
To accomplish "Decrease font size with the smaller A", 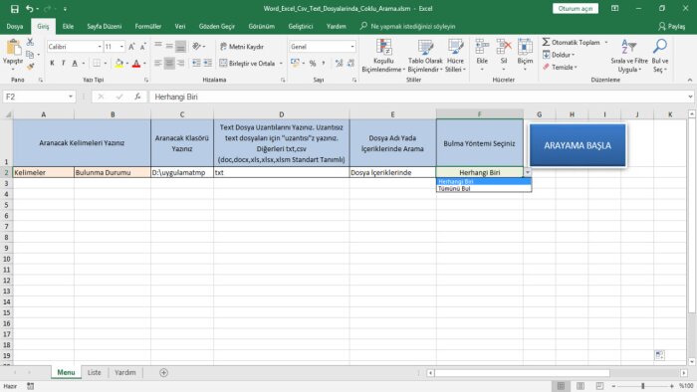I will click(x=142, y=47).
